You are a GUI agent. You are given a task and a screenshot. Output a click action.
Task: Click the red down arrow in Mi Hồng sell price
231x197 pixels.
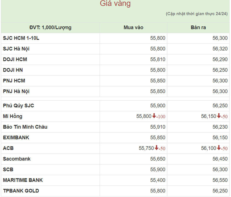pyautogui.click(x=219, y=116)
